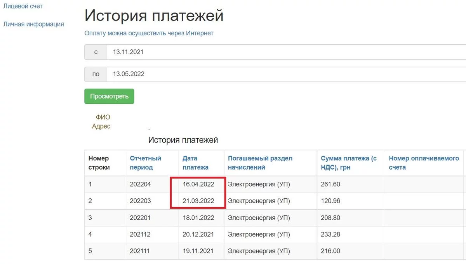Image resolution: width=466 pixels, height=264 pixels.
Task: Click the Адрес label
Action: click(x=101, y=126)
